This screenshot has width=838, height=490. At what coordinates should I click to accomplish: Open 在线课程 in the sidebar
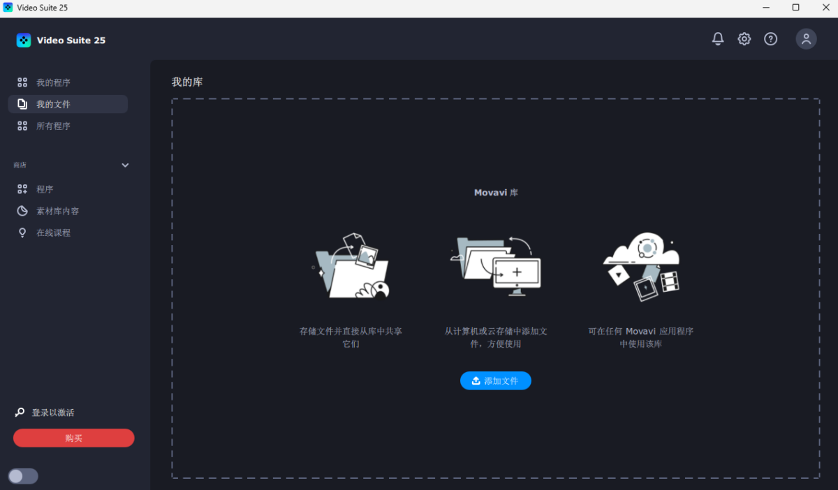click(53, 232)
